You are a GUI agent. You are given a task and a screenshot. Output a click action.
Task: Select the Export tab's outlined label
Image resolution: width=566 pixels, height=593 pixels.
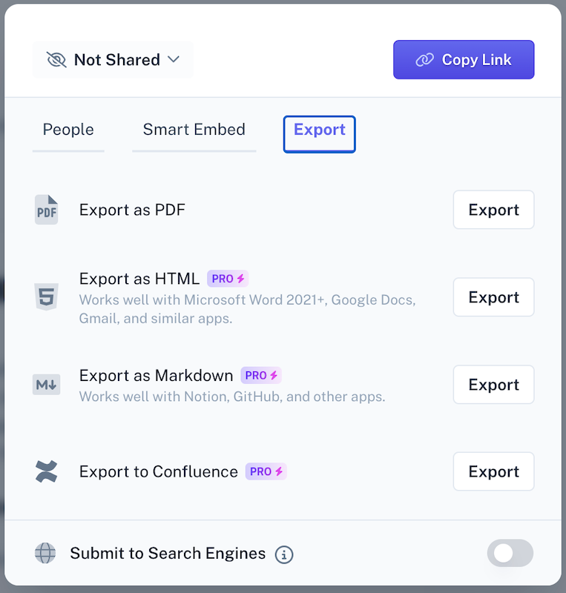tap(319, 130)
